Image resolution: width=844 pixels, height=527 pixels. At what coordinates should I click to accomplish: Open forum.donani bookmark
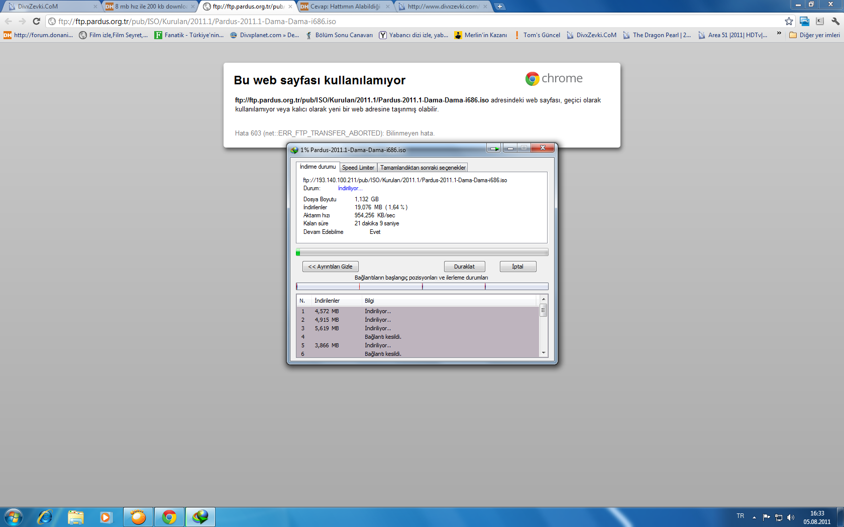pyautogui.click(x=38, y=35)
